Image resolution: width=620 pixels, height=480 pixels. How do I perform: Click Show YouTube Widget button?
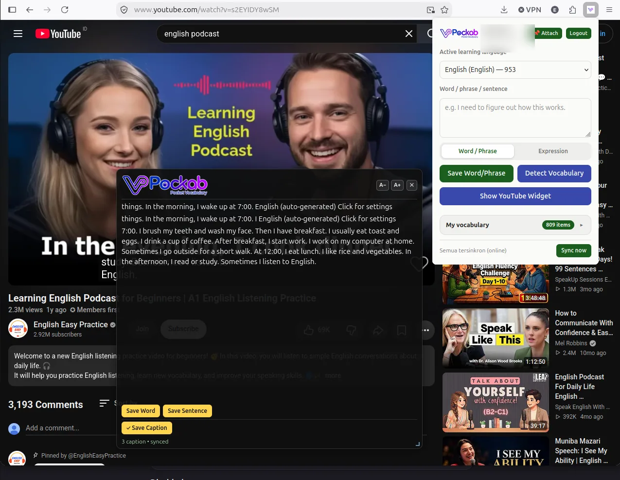(515, 196)
